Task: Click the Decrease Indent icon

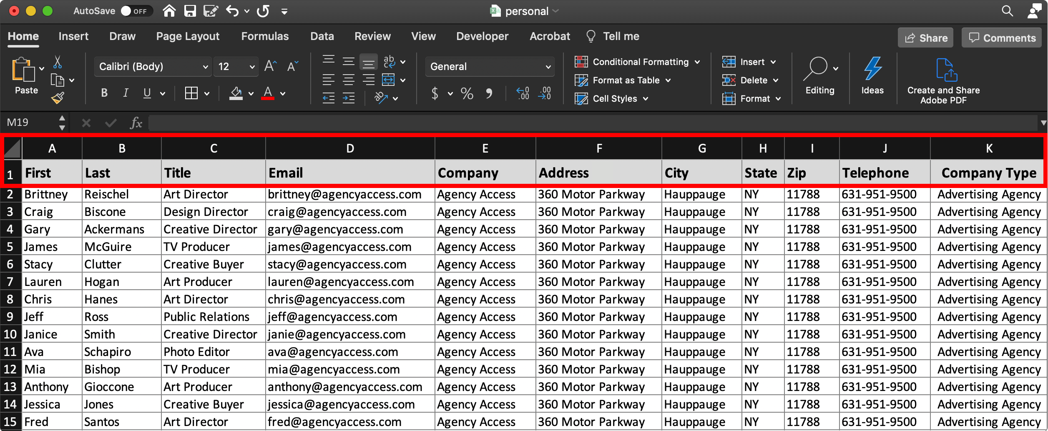Action: coord(329,98)
